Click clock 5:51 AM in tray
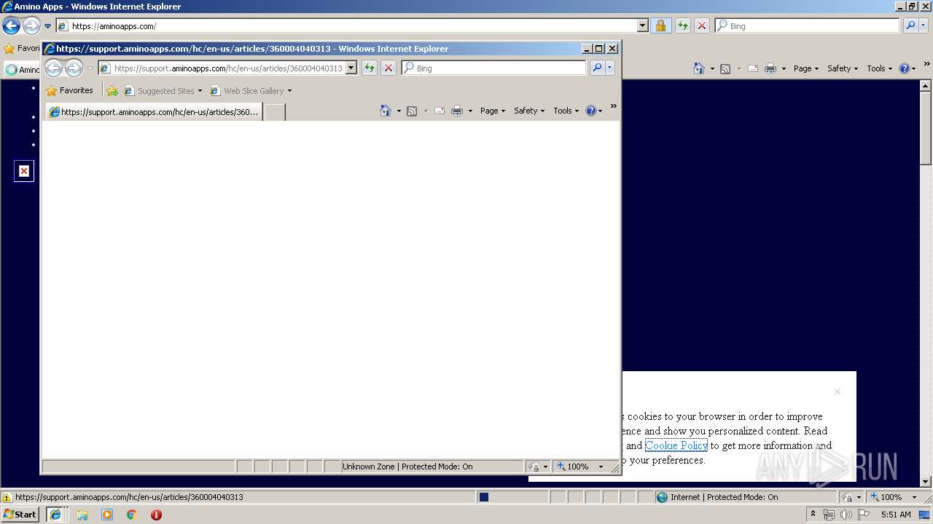Viewport: 933px width, 524px height. [x=896, y=515]
